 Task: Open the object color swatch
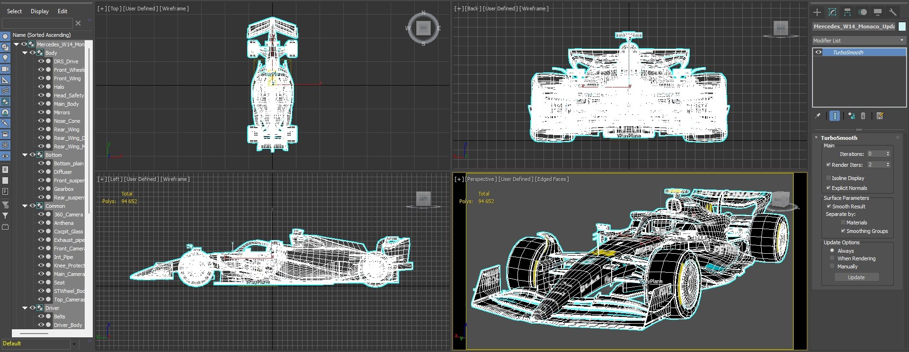(x=902, y=26)
